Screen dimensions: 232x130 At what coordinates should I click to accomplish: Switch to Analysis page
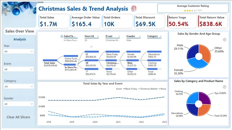coord(20,39)
